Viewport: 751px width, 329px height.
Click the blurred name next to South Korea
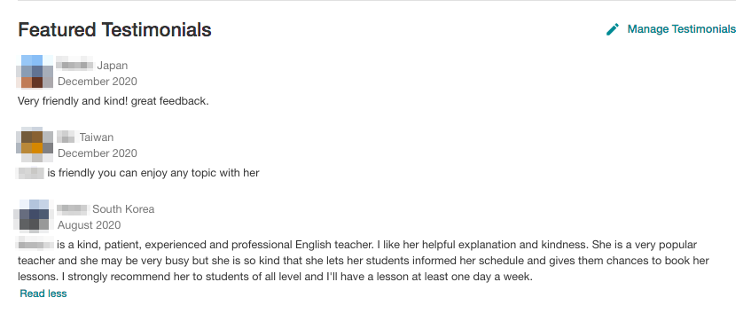tap(73, 209)
